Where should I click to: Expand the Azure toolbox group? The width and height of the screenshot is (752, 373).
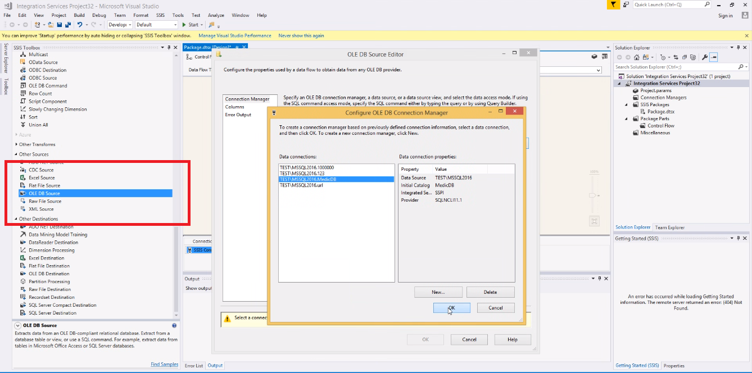[x=16, y=135]
